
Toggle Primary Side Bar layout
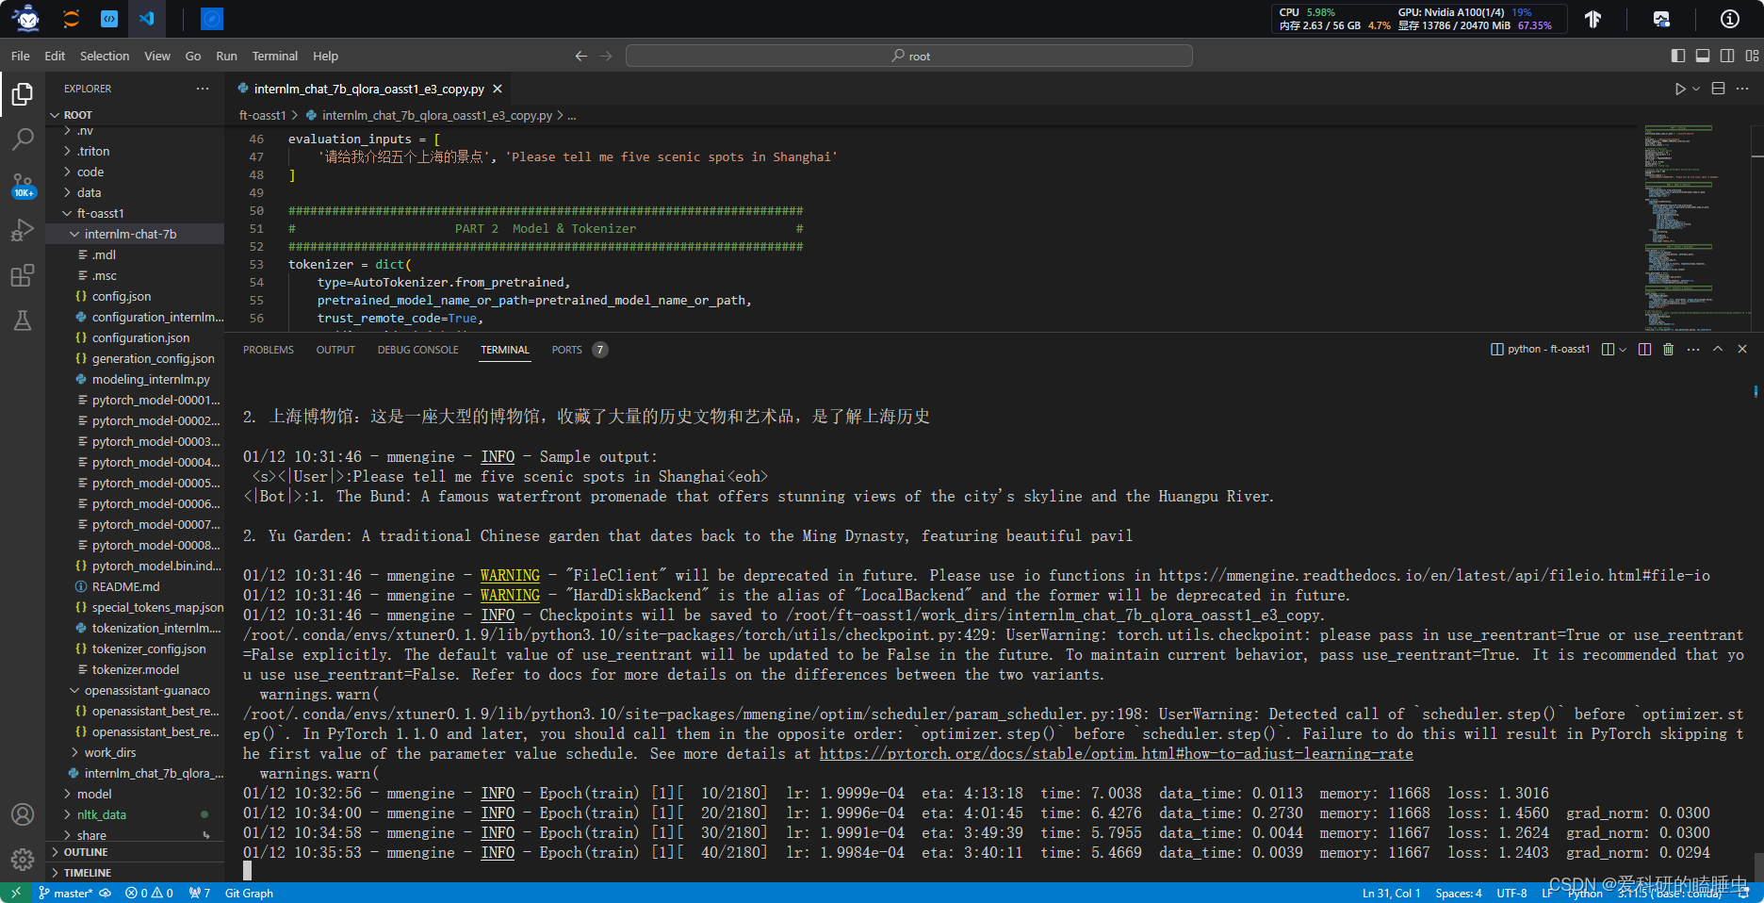pos(1678,57)
